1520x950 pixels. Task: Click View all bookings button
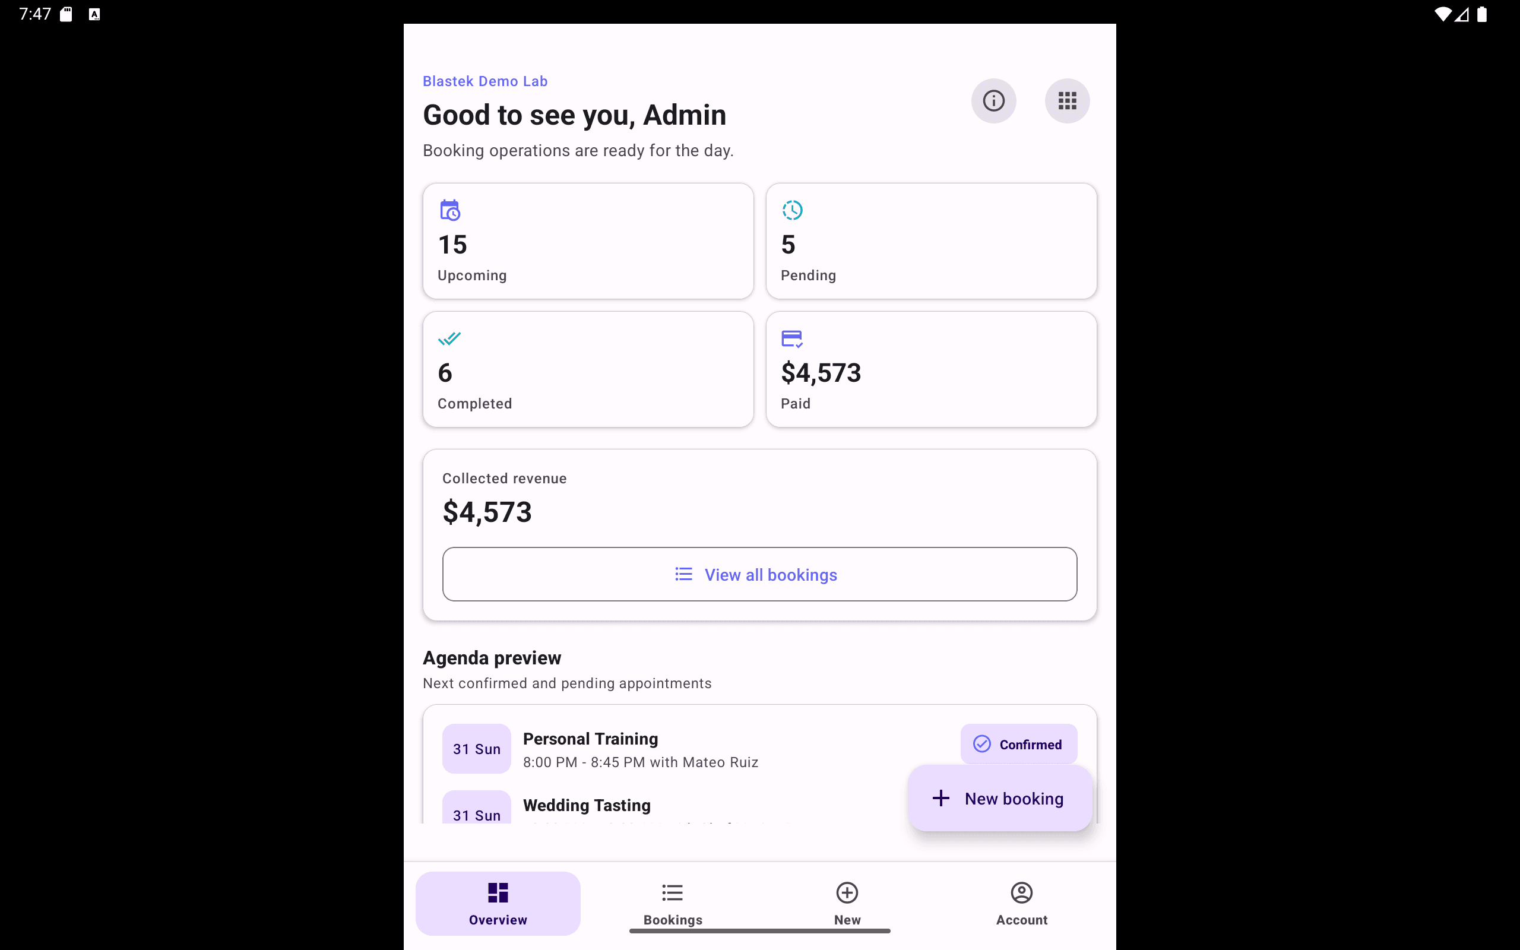pos(759,574)
